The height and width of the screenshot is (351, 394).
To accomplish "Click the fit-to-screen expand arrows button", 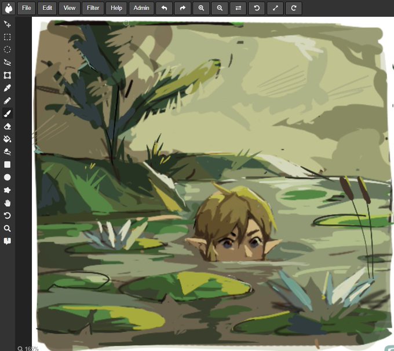I will [x=275, y=8].
